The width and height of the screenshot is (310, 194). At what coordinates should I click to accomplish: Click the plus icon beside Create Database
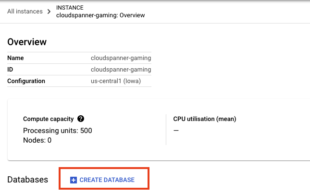74,180
